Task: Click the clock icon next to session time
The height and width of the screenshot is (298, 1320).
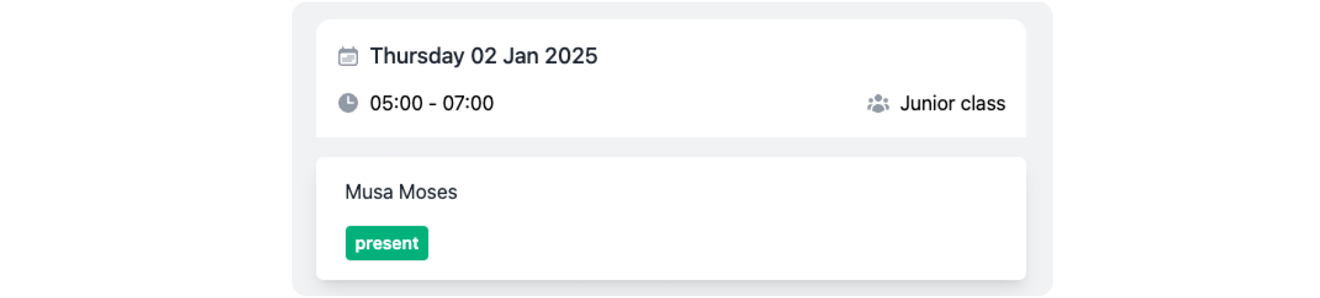Action: 348,103
